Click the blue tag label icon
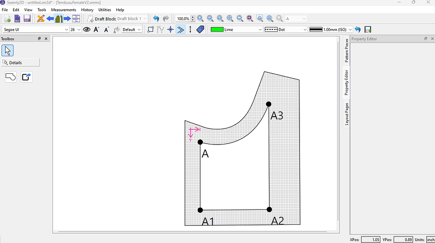435x243 pixels. click(200, 30)
